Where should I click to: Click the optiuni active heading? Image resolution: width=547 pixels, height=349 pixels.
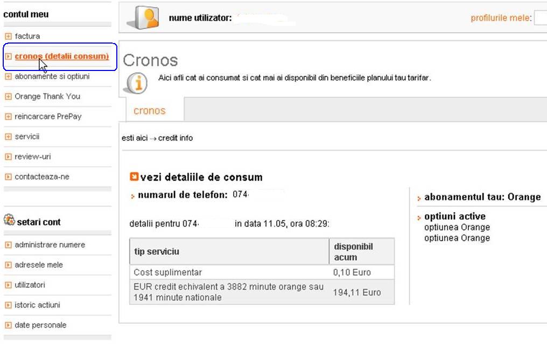click(455, 216)
